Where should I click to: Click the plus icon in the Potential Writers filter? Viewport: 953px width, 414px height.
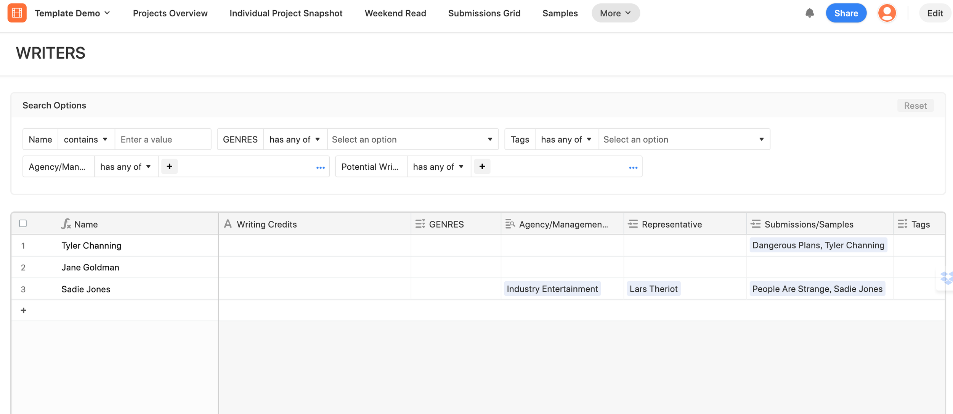[x=482, y=167]
